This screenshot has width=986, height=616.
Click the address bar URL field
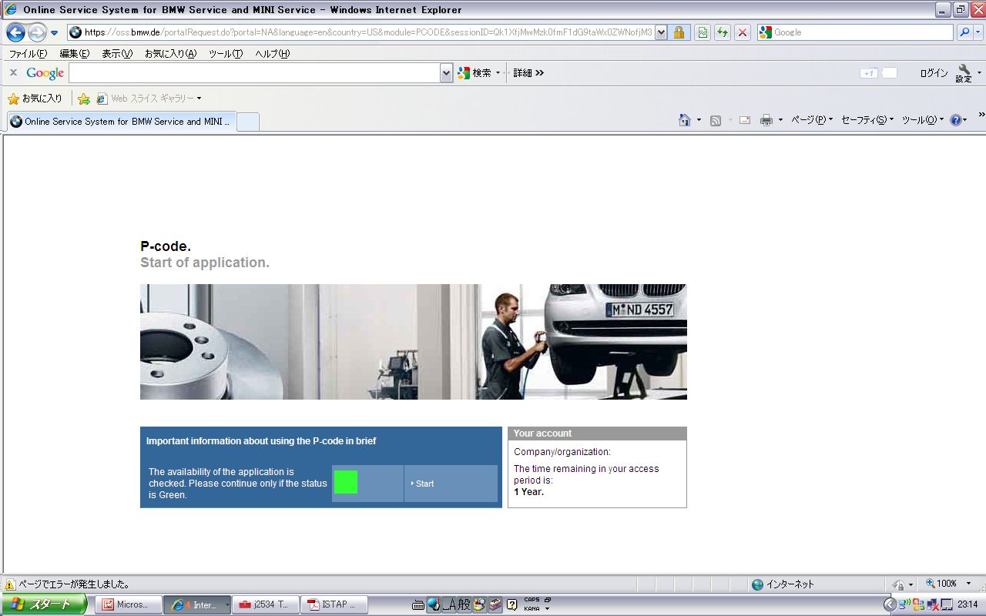[361, 32]
